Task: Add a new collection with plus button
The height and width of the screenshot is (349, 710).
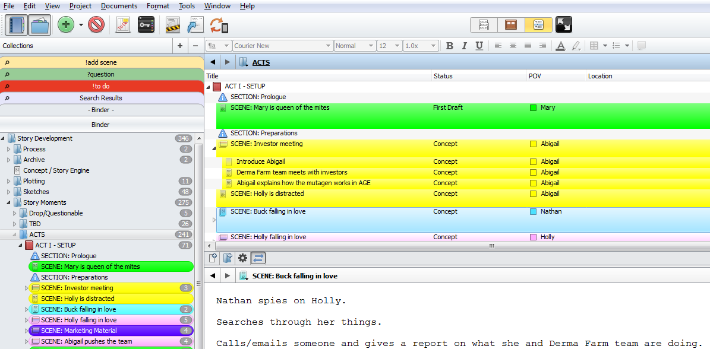Action: (x=180, y=46)
